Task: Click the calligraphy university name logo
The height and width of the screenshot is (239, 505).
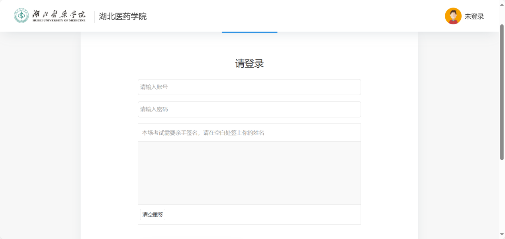Action: coord(59,14)
